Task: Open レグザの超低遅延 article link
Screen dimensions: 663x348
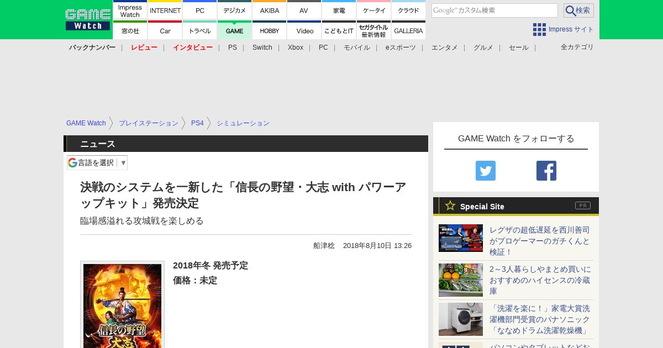Action: tap(540, 241)
